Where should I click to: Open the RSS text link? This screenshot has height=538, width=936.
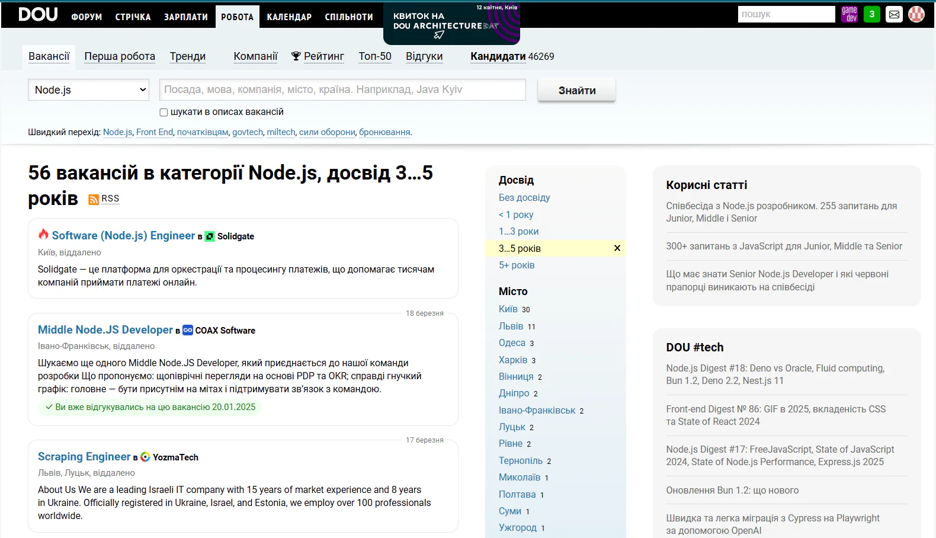coord(110,199)
